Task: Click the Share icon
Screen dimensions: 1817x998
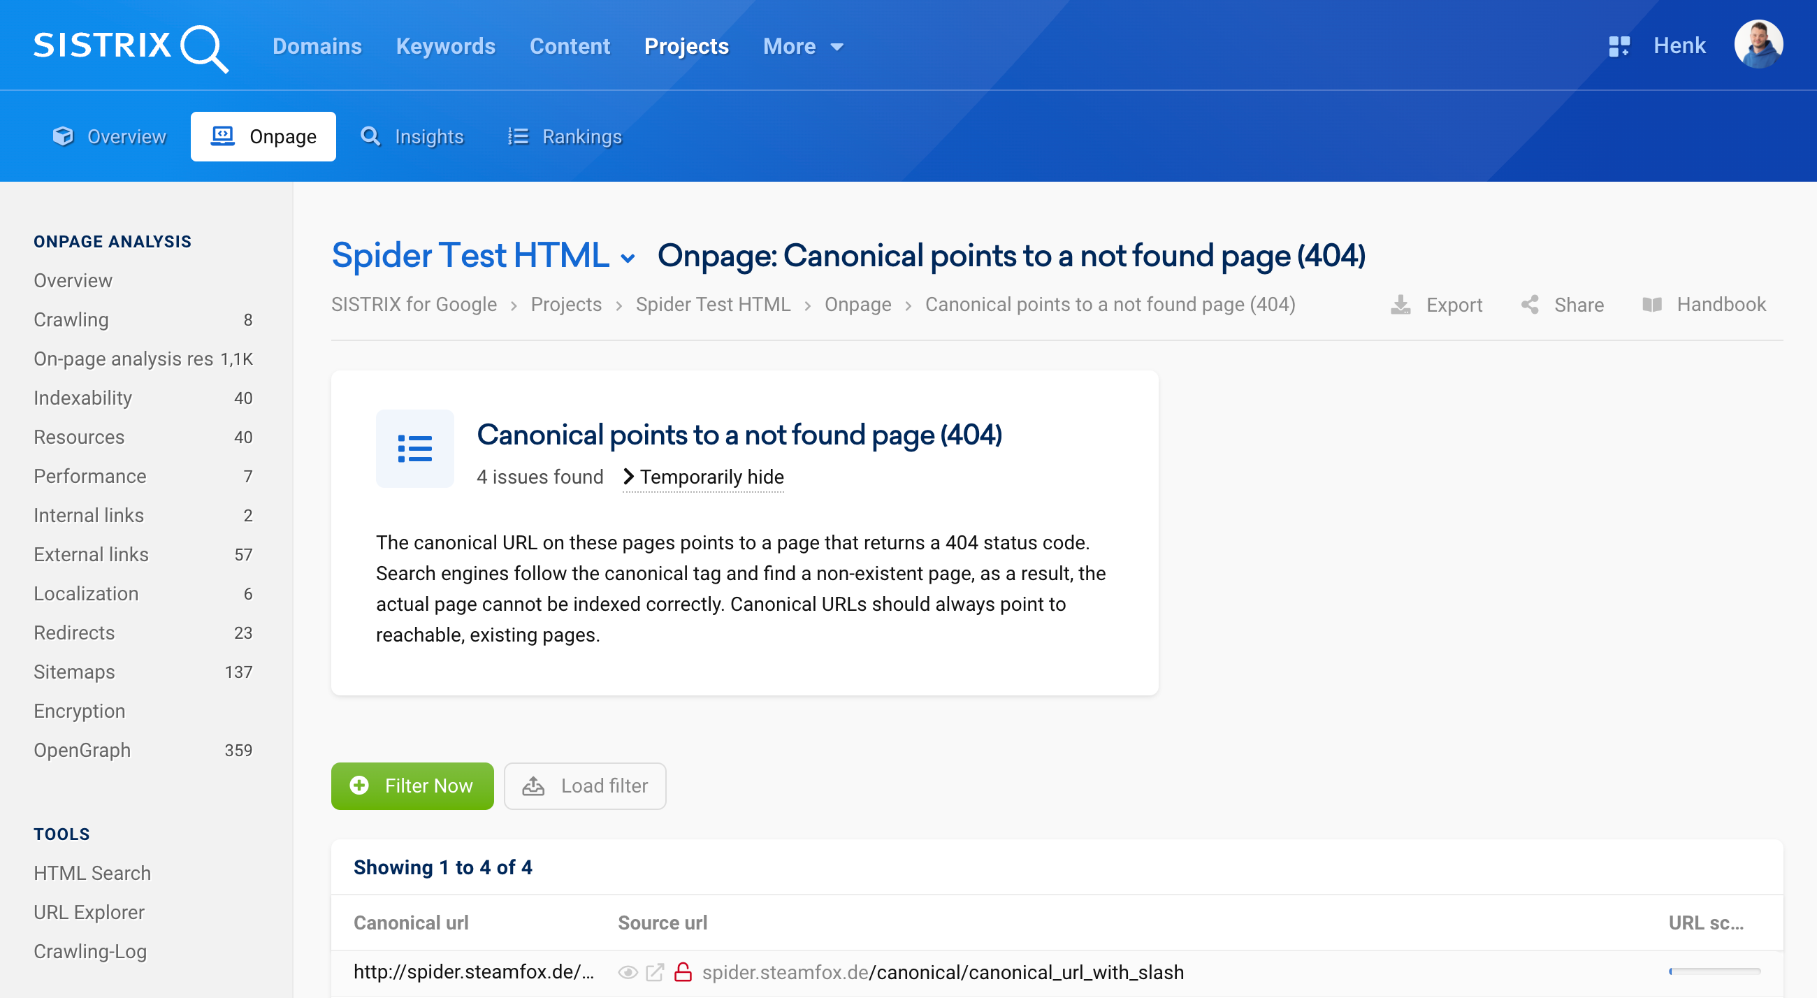Action: coord(1529,304)
